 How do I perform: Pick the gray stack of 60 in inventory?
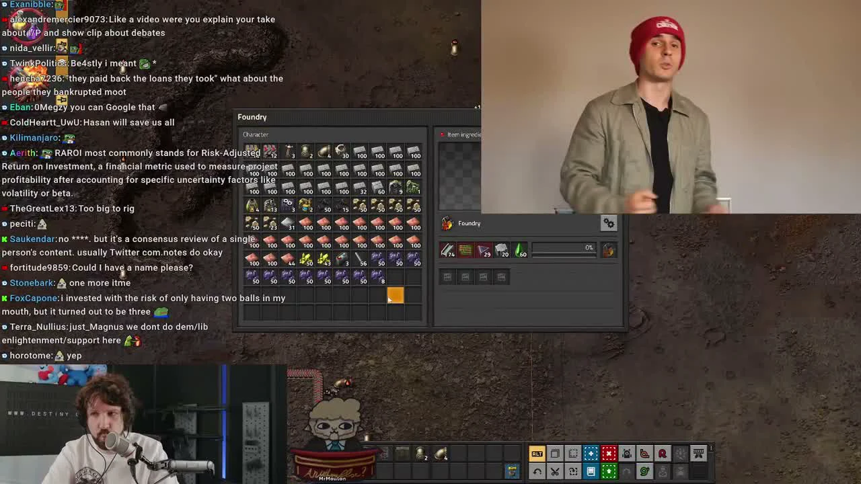coord(377,188)
